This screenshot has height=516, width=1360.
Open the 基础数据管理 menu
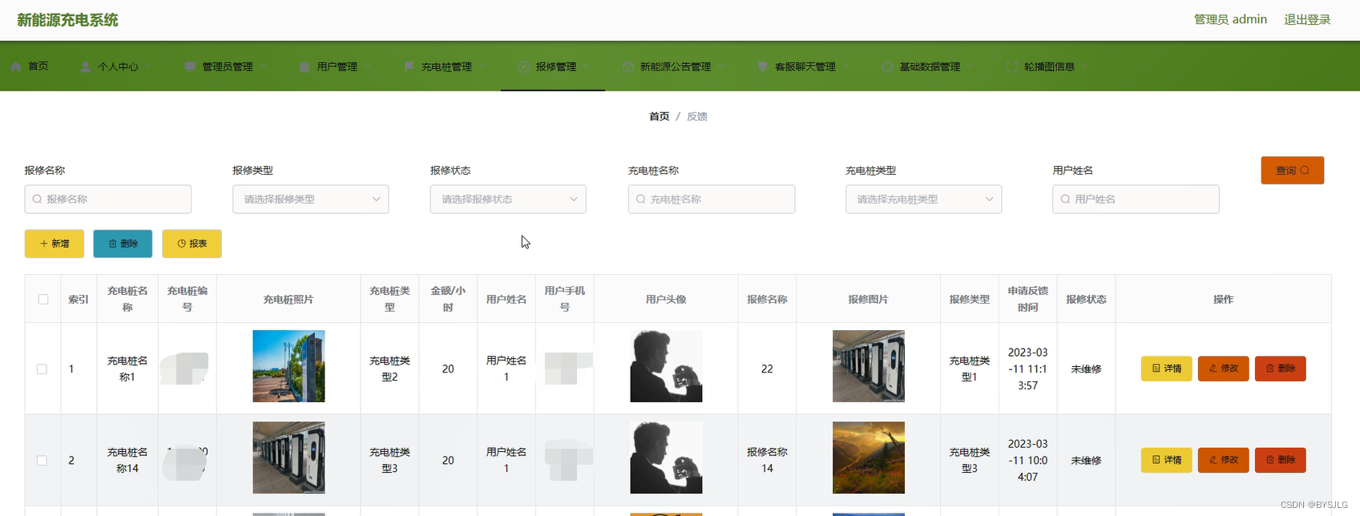pos(929,67)
